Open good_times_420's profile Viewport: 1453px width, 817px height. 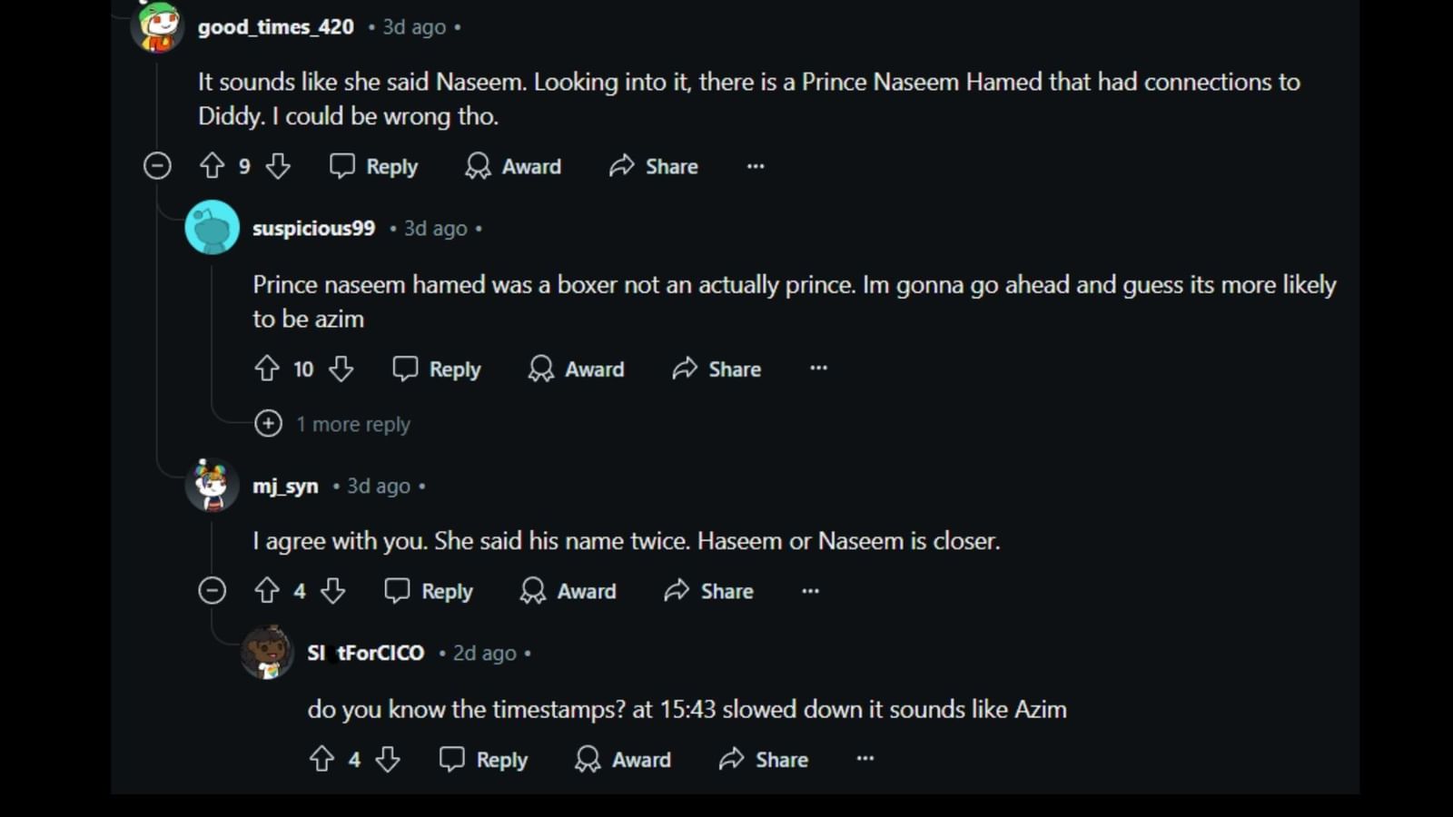pos(275,26)
